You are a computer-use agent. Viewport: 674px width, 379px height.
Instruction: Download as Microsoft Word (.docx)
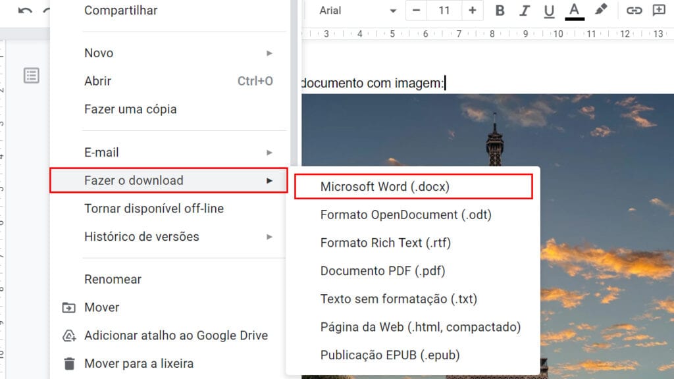[413, 186]
